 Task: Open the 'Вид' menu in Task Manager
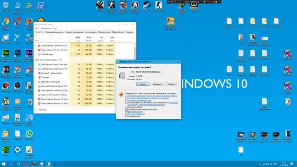tap(55, 28)
